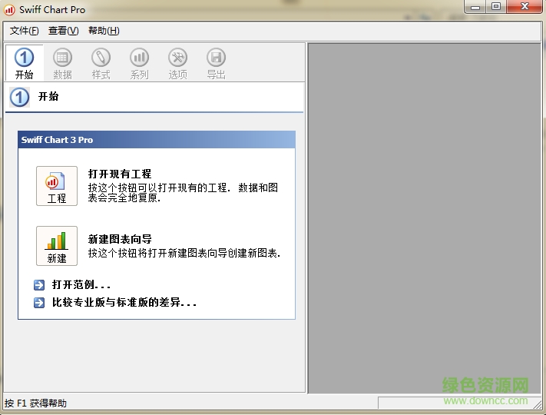Select the 开始 step tab icon
This screenshot has width=546, height=415.
coord(24,58)
